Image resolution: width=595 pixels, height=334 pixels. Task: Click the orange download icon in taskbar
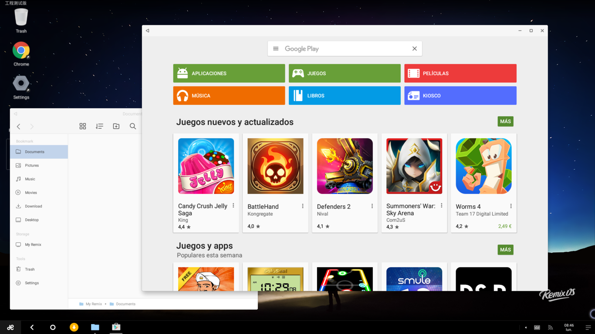(74, 327)
